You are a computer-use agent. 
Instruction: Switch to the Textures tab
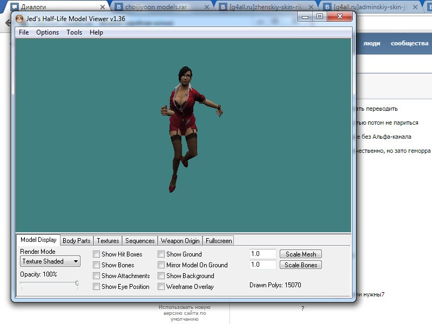(x=107, y=241)
